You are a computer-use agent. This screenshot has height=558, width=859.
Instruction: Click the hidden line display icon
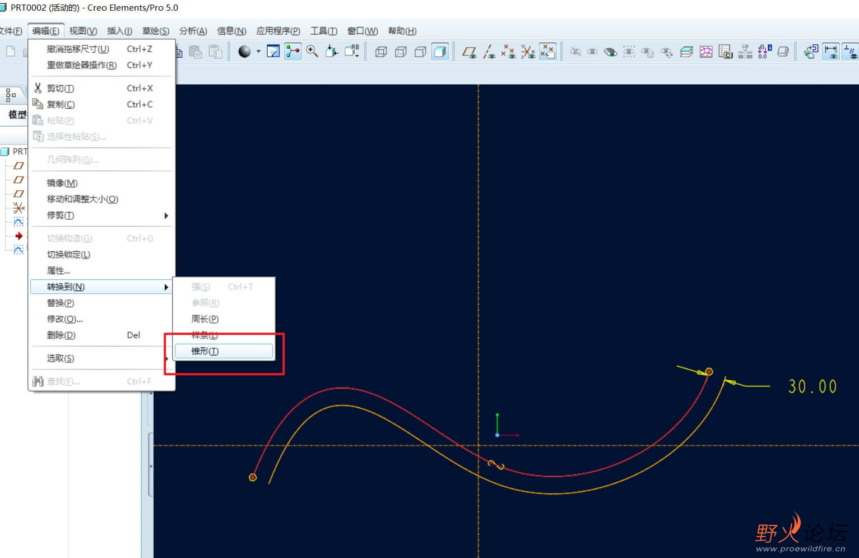click(x=401, y=52)
